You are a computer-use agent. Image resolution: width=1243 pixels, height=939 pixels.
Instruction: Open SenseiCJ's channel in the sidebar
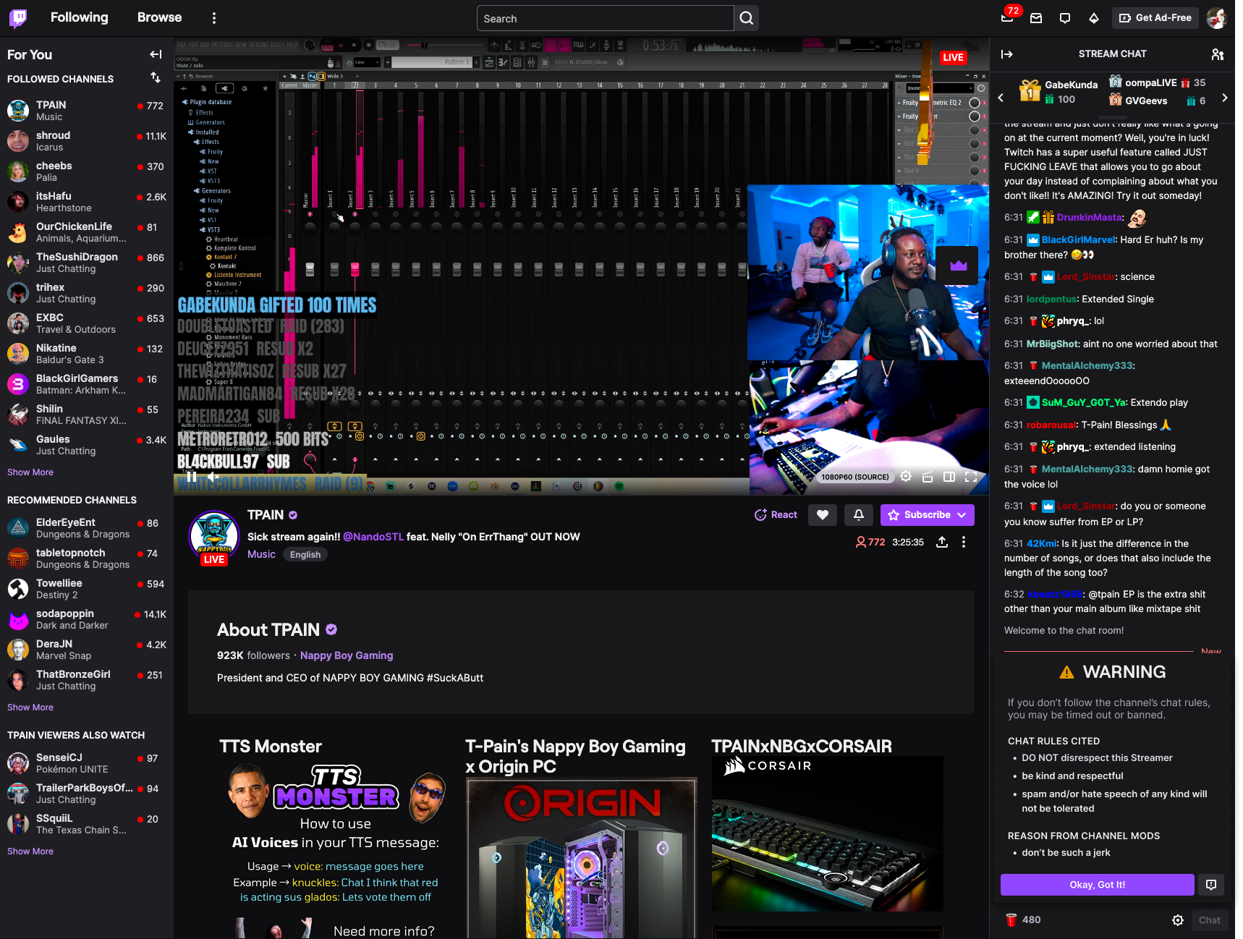coord(87,763)
